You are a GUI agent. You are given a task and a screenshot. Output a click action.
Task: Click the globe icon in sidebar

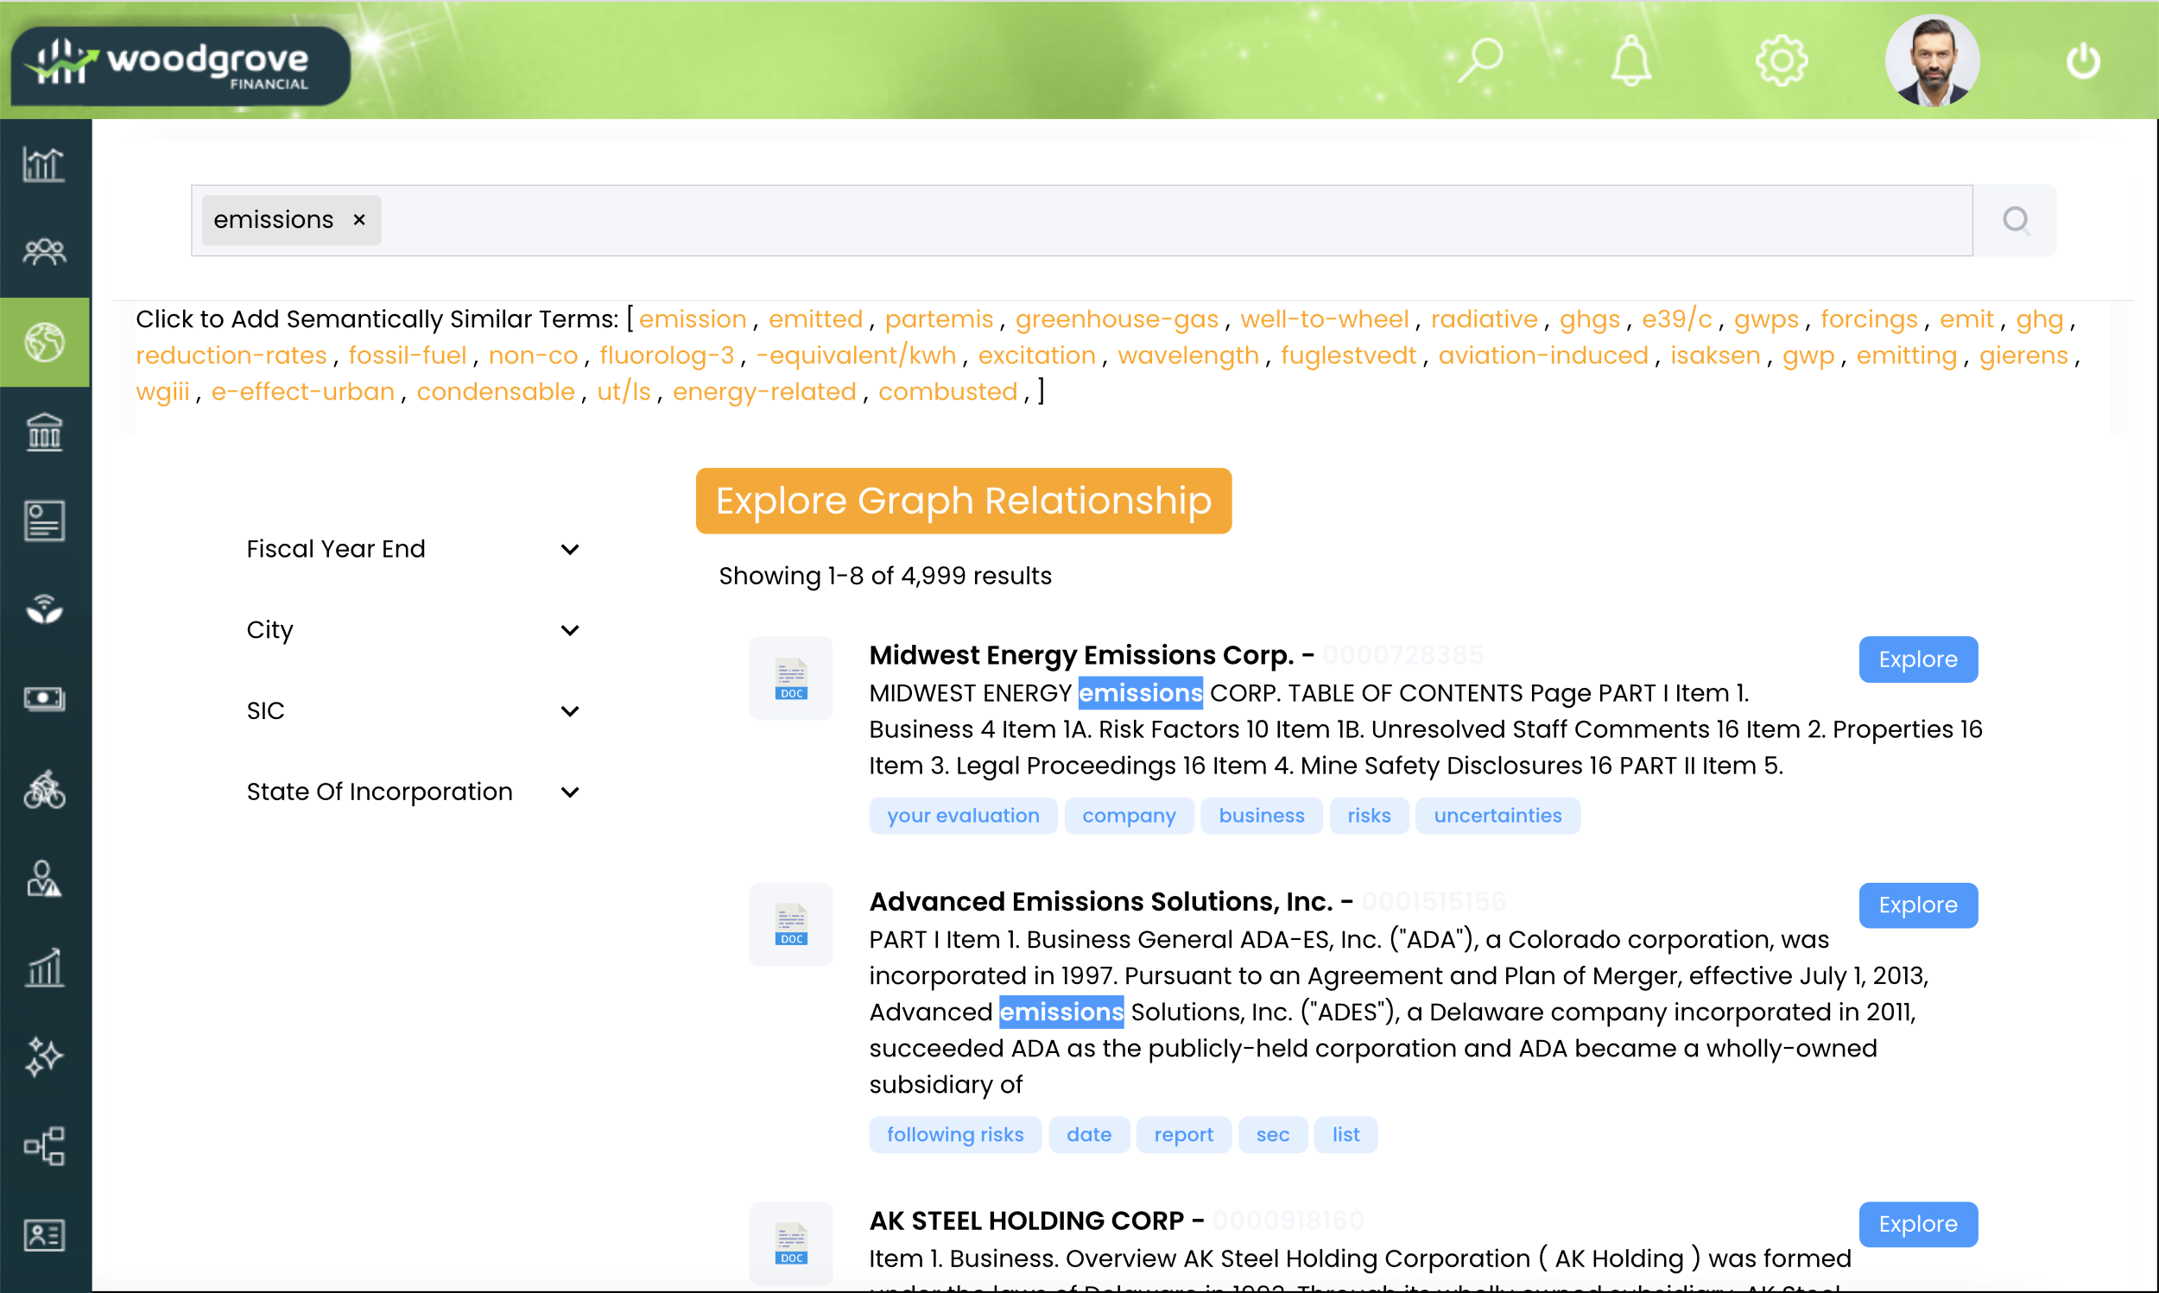pos(43,342)
